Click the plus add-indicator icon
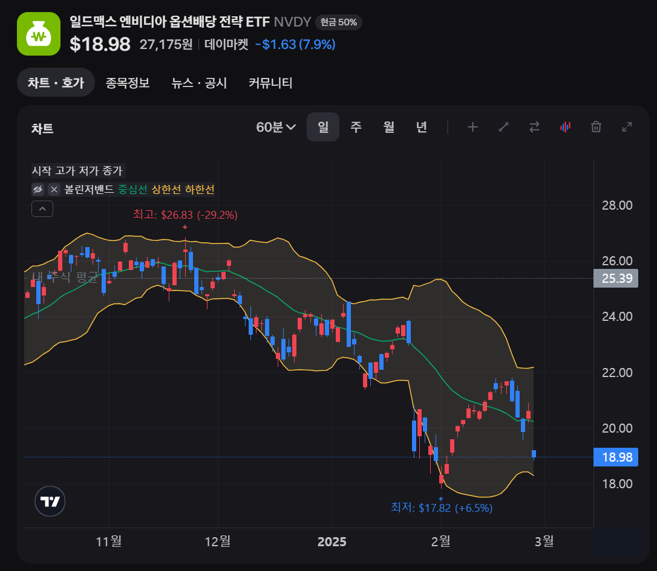Viewport: 657px width, 571px height. (x=472, y=127)
